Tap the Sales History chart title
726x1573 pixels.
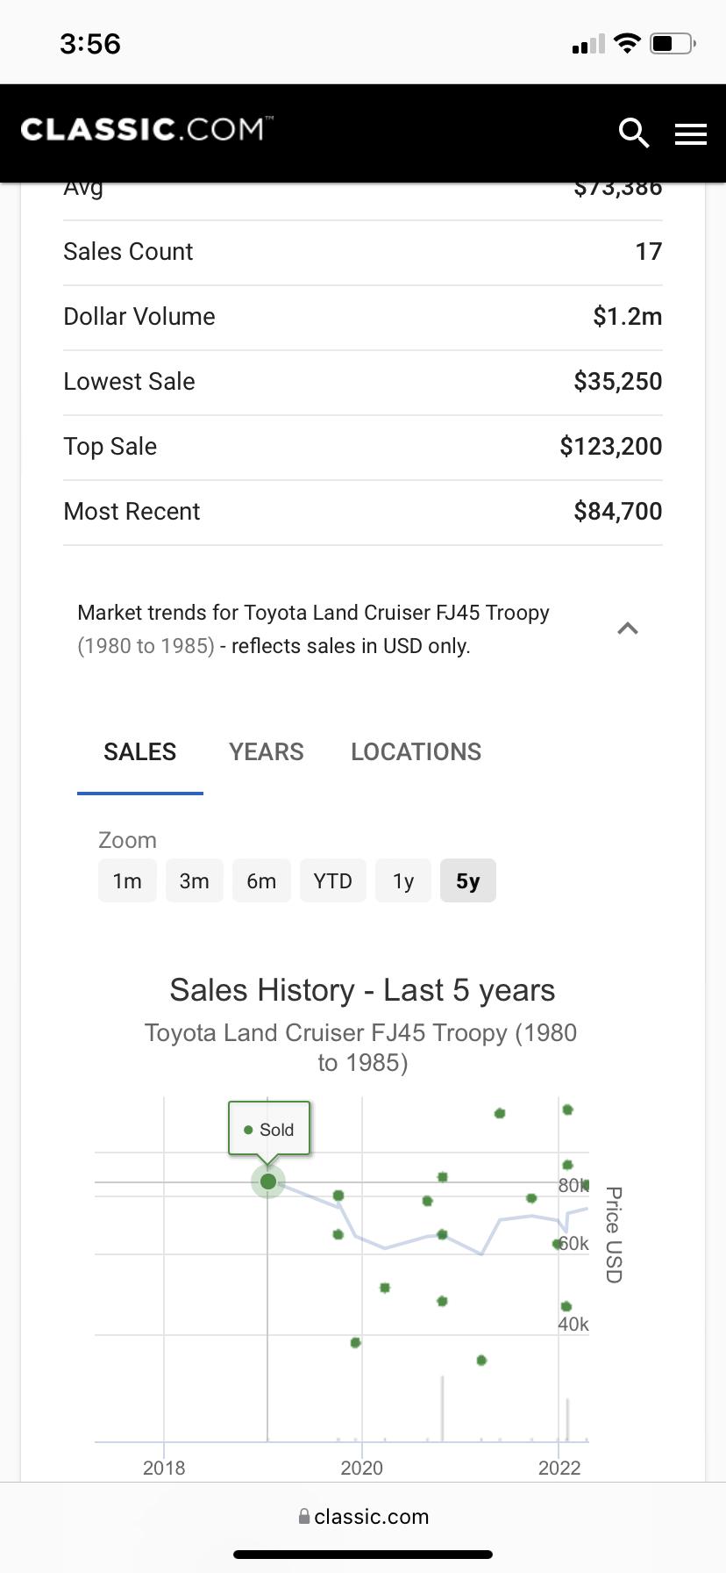point(362,990)
